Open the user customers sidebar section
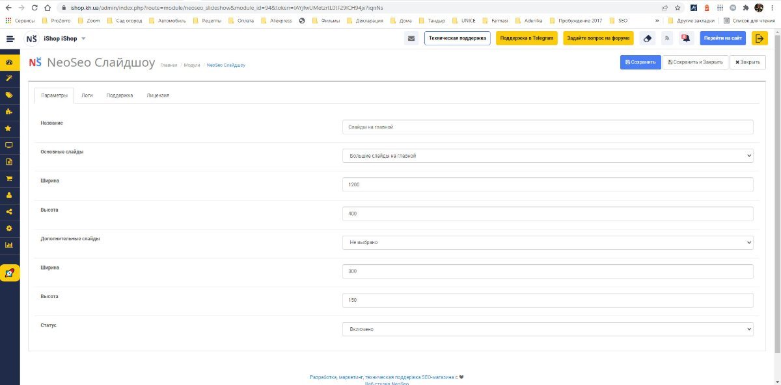The width and height of the screenshot is (781, 385). [x=9, y=195]
